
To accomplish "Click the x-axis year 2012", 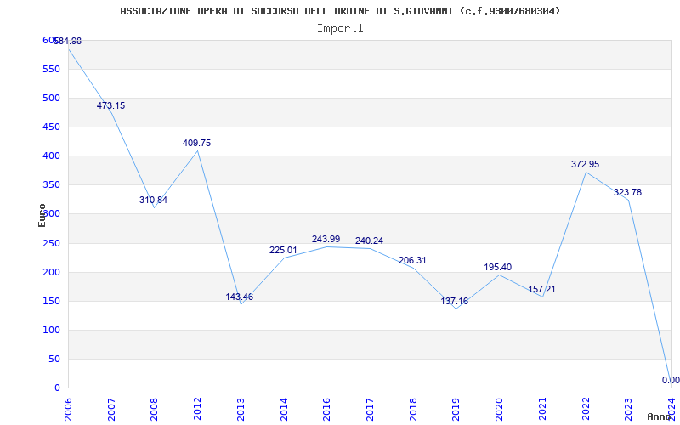I will pos(198,410).
